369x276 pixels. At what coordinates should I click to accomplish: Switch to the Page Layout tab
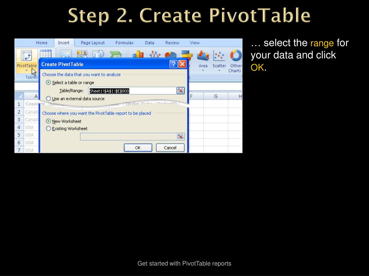pos(93,43)
